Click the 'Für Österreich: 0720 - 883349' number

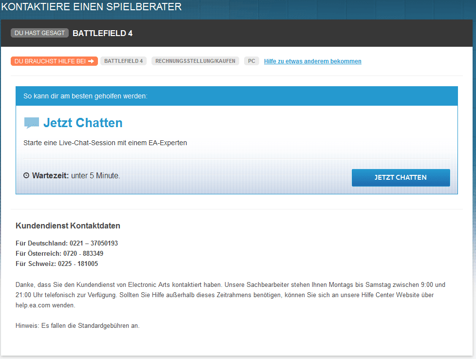[x=59, y=253]
